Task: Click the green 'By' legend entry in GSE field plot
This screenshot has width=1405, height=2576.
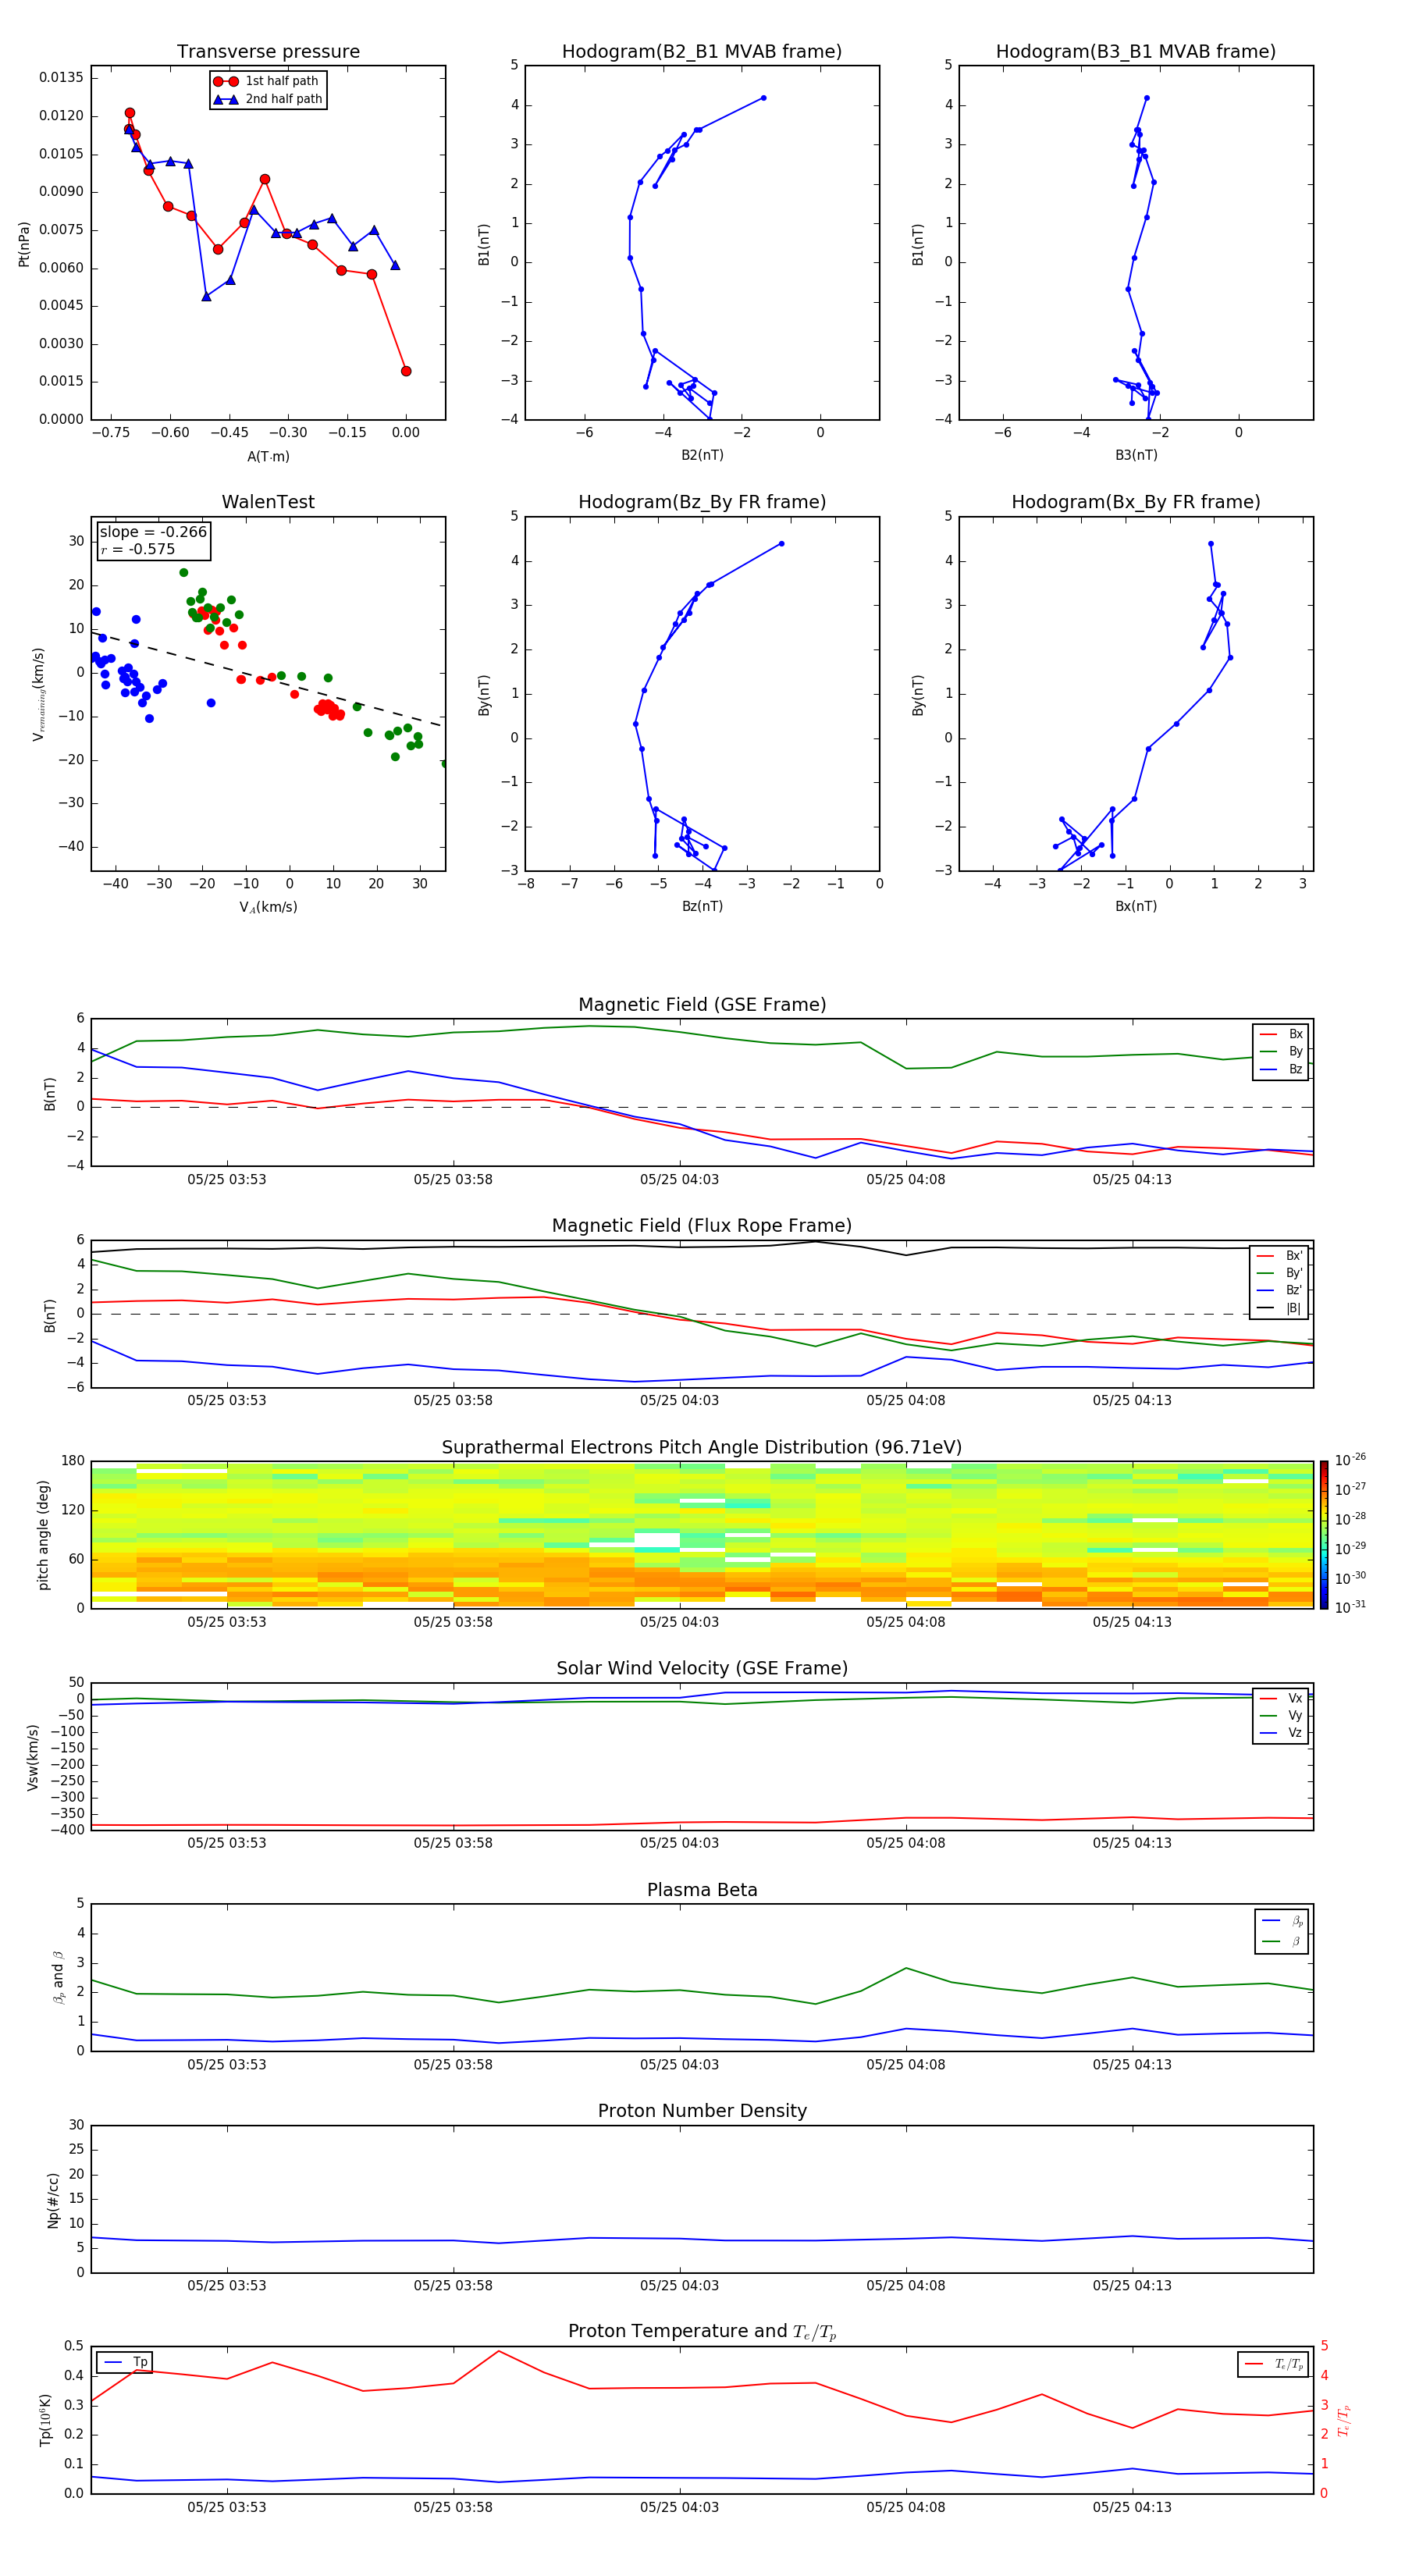Action: (1281, 1051)
